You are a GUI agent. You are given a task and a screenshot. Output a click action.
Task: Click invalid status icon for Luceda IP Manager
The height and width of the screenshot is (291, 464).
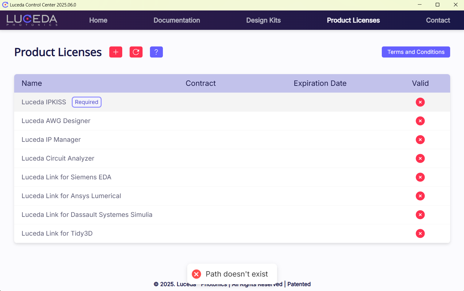tap(420, 140)
